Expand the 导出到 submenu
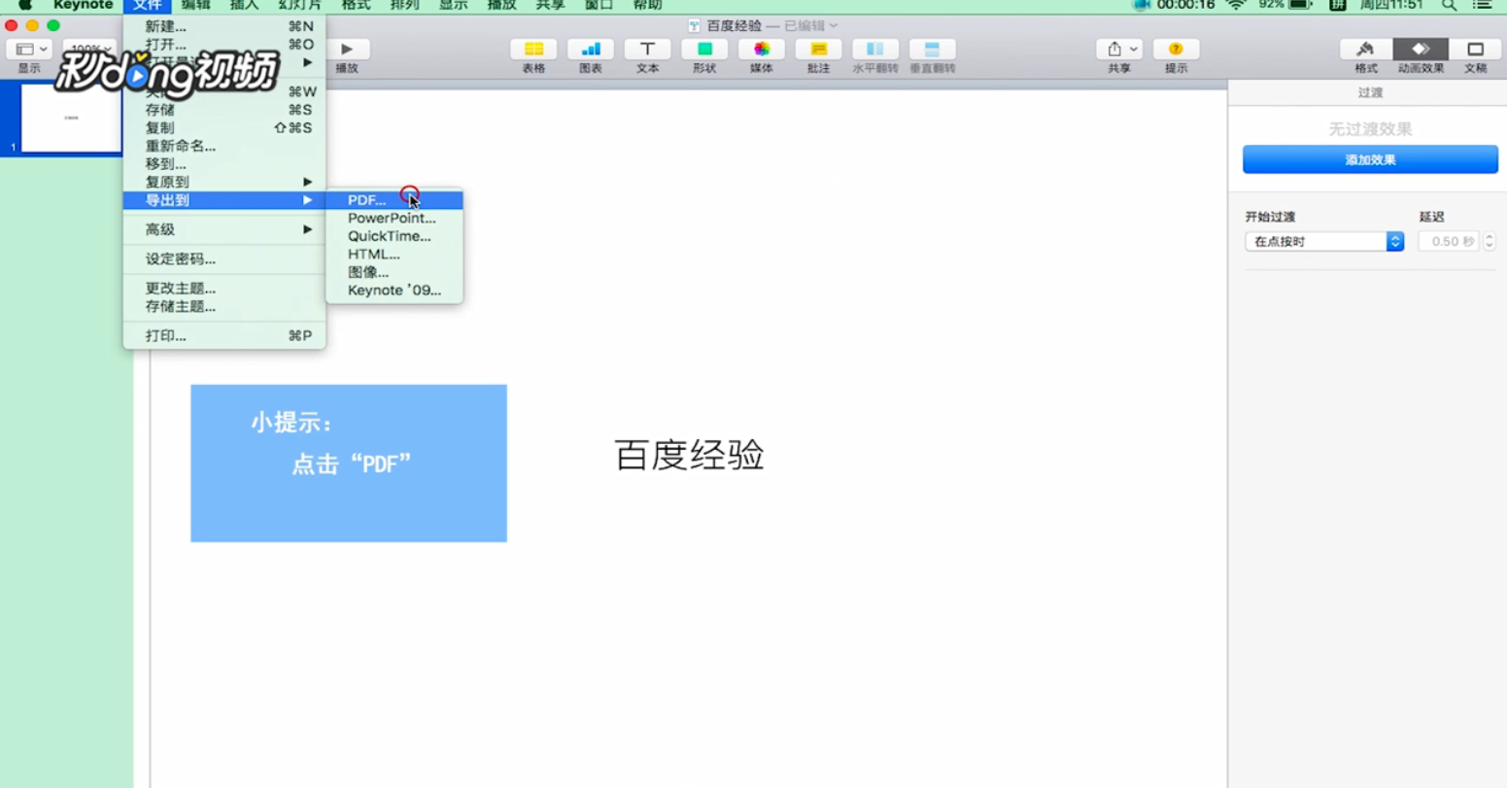This screenshot has height=788, width=1507. pyautogui.click(x=224, y=200)
